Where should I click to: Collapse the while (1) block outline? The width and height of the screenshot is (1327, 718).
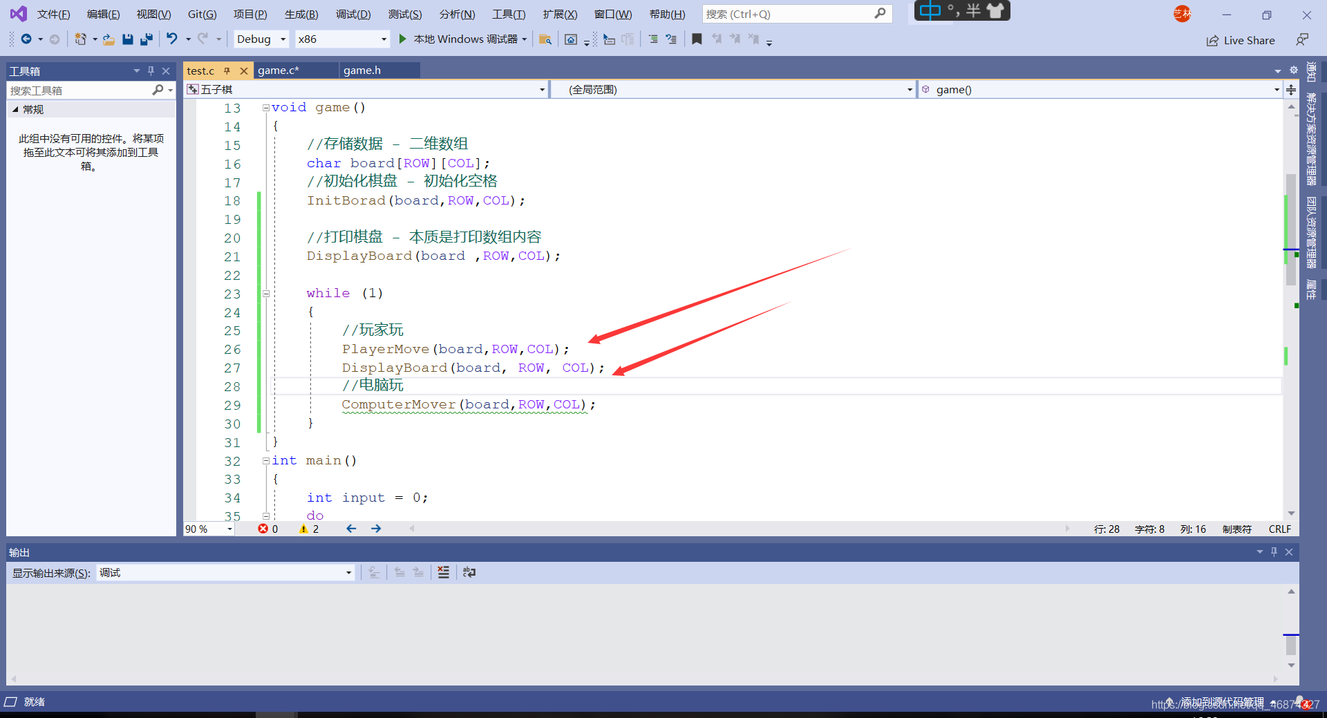pos(265,294)
